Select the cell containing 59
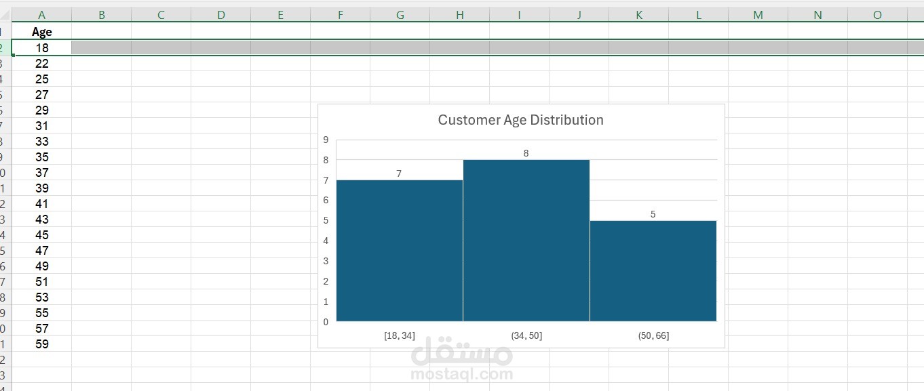924x391 pixels. pos(41,344)
